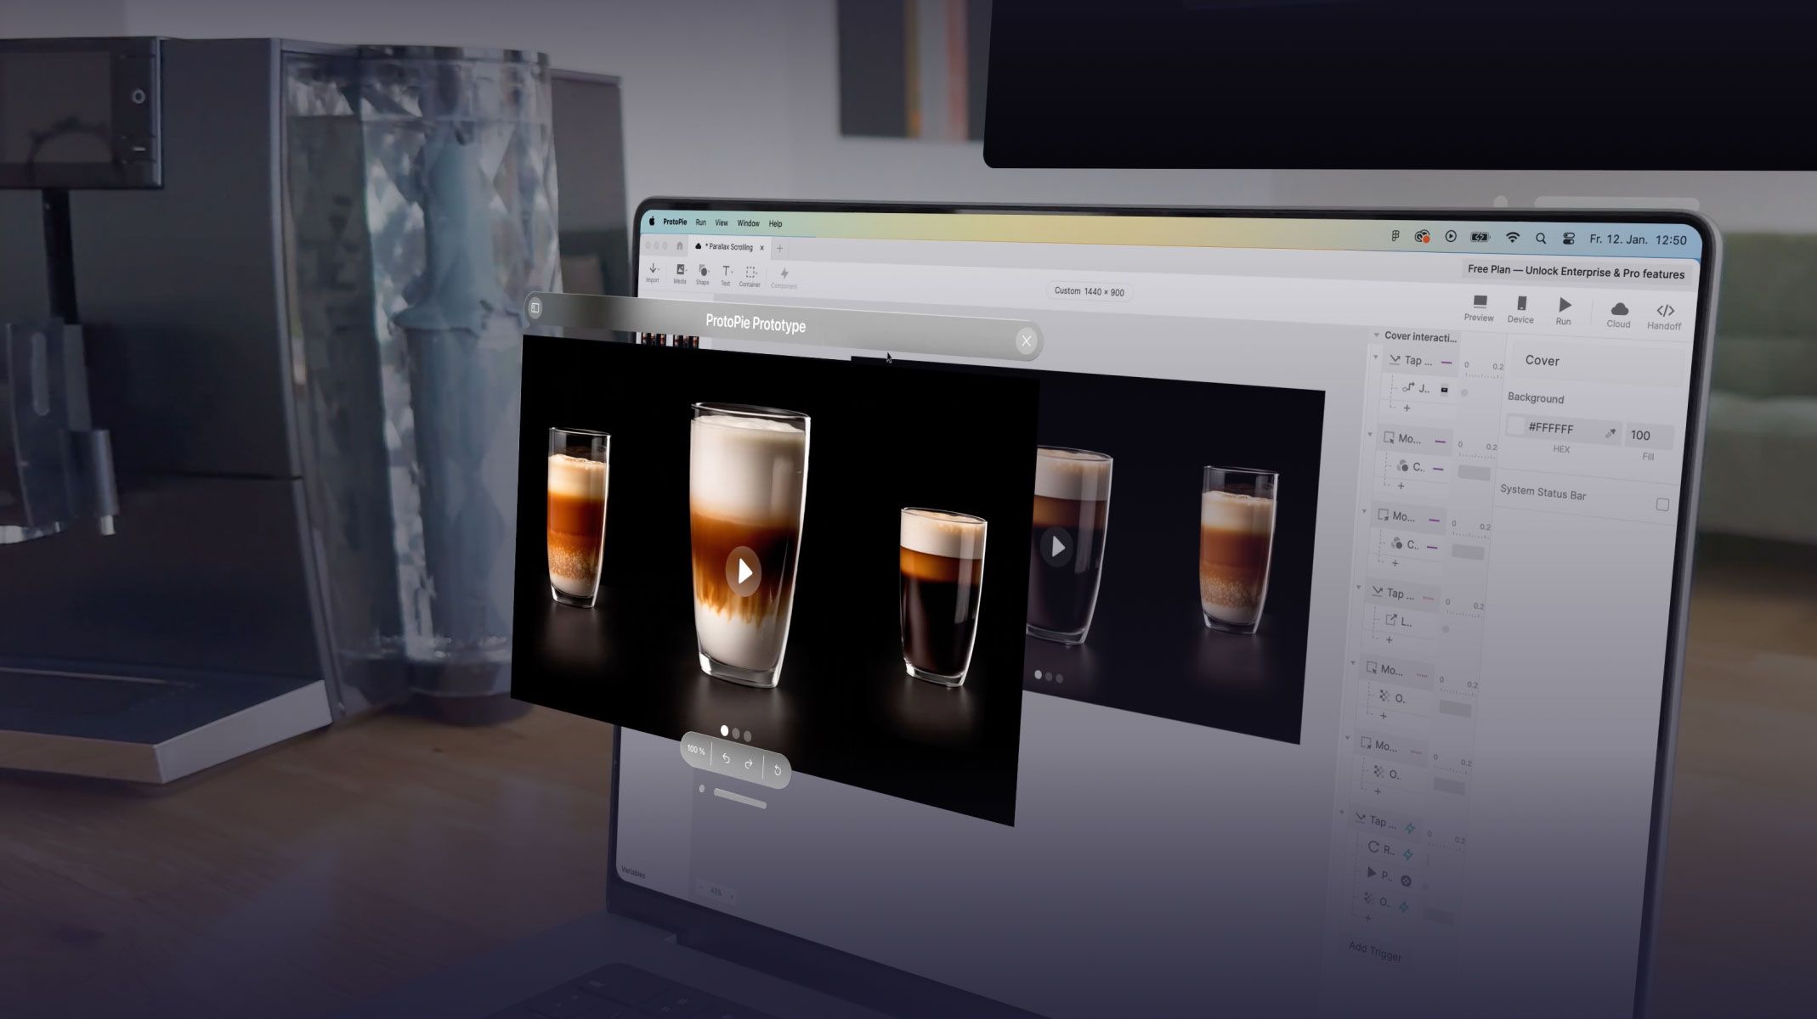
Task: Select the Insert tool icon
Action: 653,273
